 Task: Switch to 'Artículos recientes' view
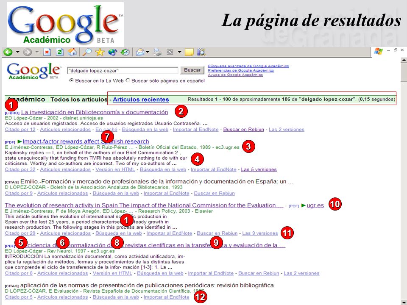pos(141,99)
